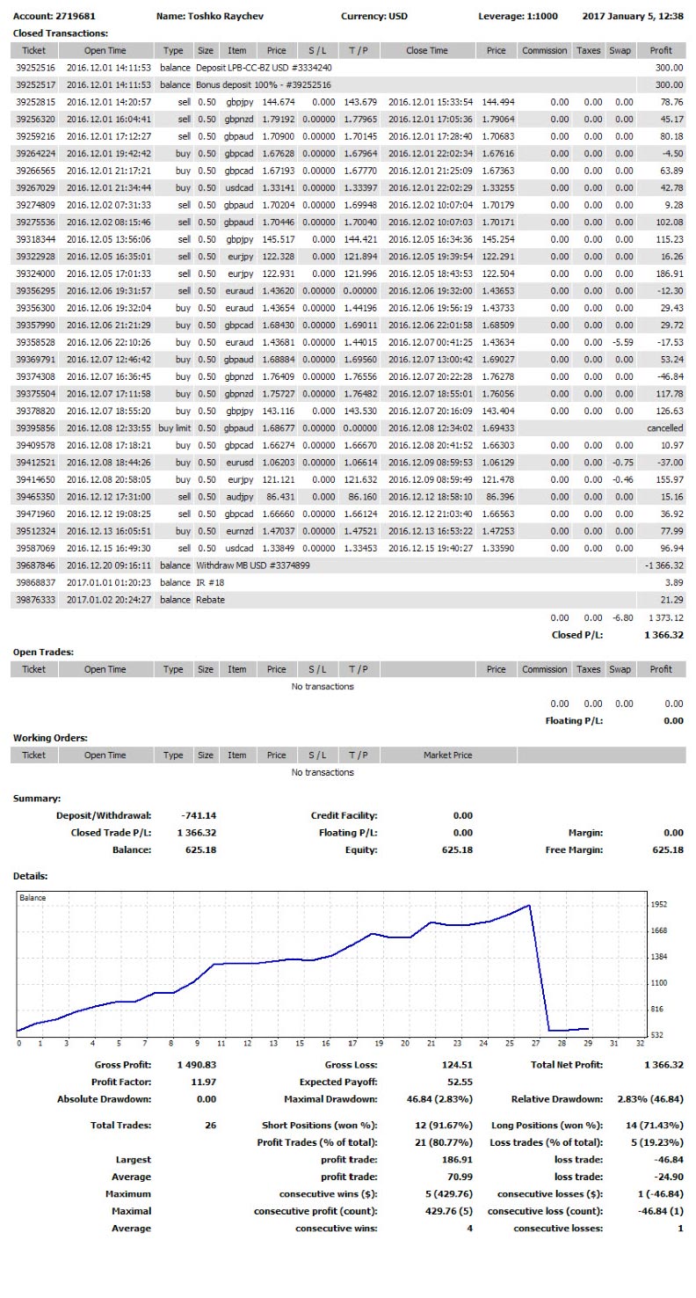This screenshot has height=1298, width=696.
Task: Click the Profit Factor value 11.97
Action: click(x=202, y=1082)
